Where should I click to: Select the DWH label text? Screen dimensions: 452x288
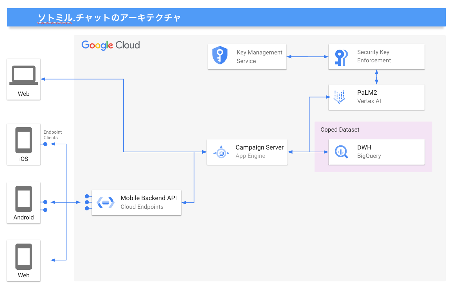[x=364, y=147]
